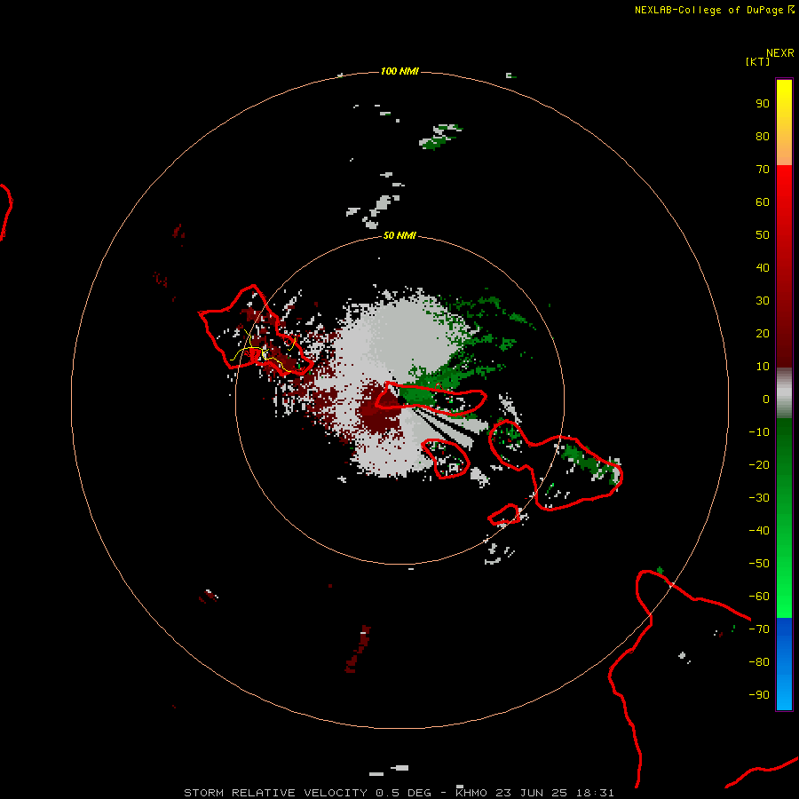Pick the blue bottom band of color bar
Screen dimensions: 799x799
(784, 665)
